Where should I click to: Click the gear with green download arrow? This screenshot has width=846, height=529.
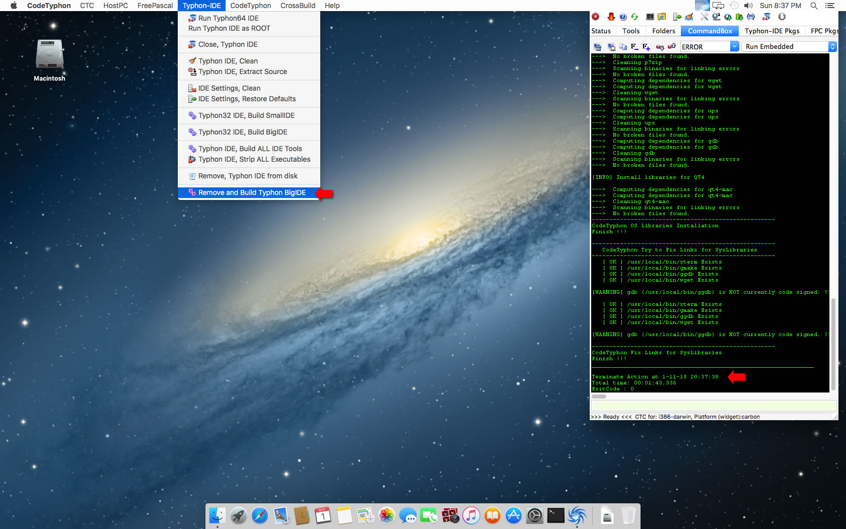[728, 17]
